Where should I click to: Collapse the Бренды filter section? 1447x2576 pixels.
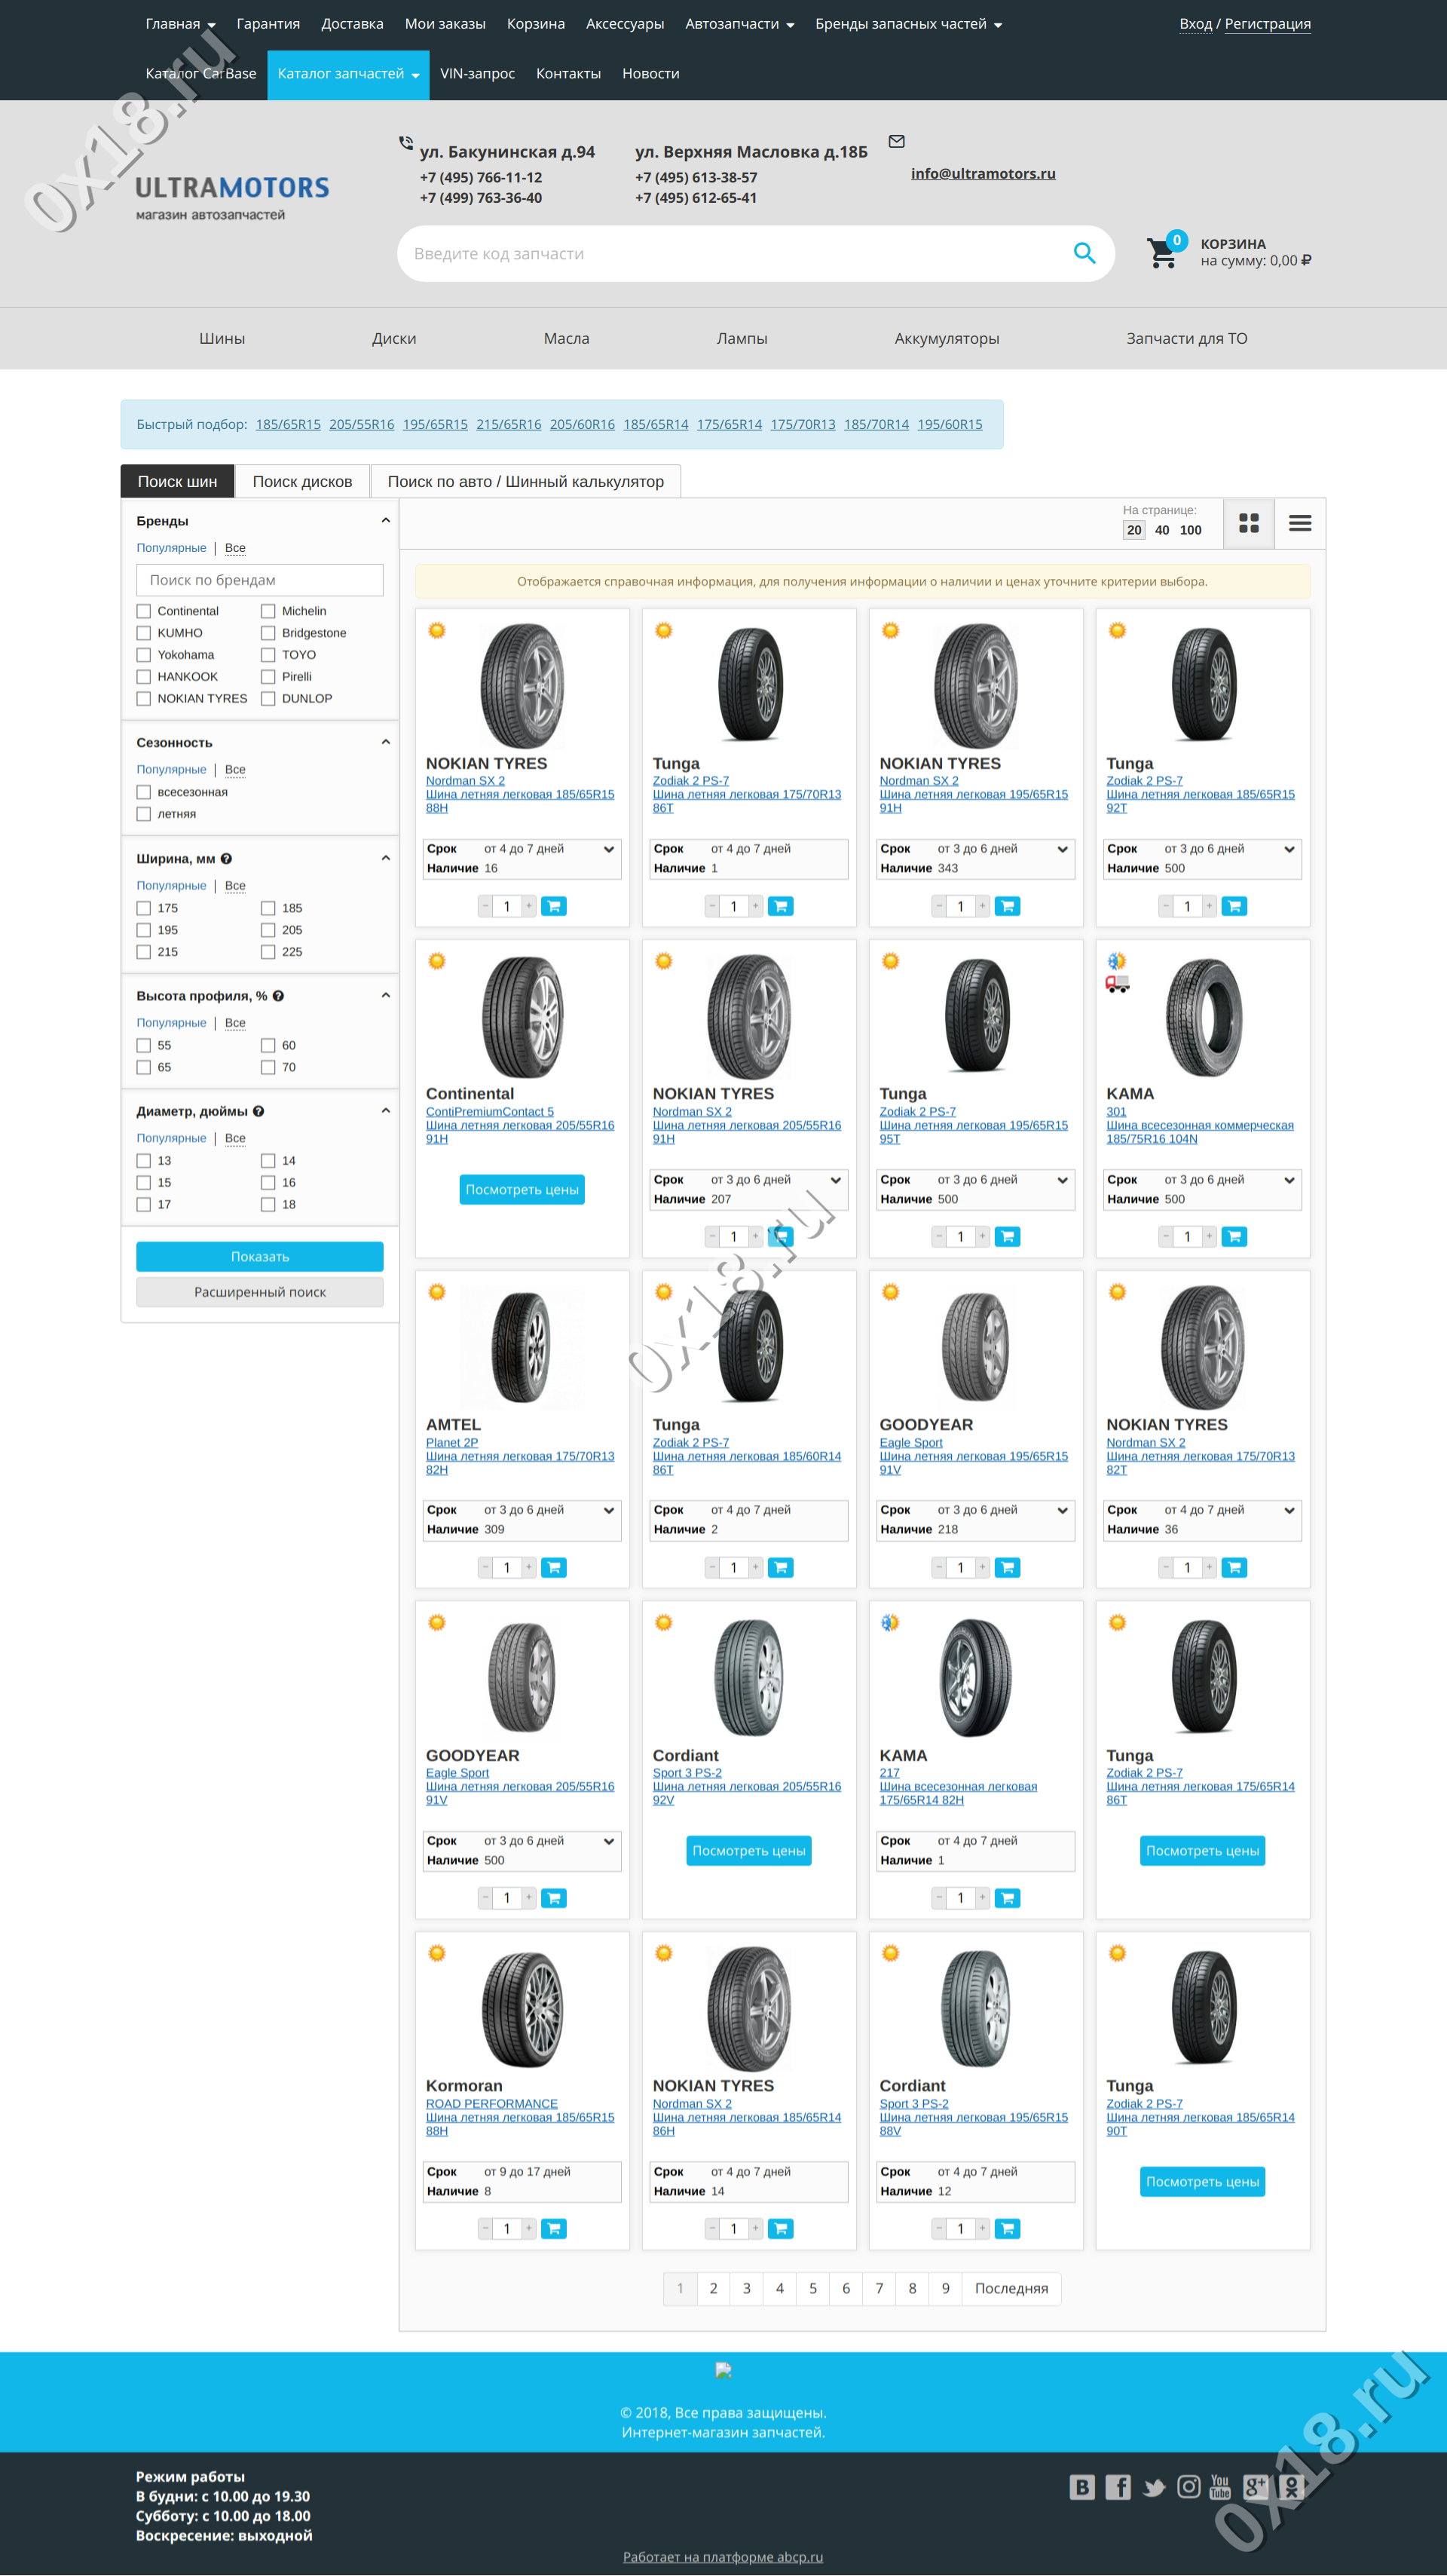(x=385, y=520)
